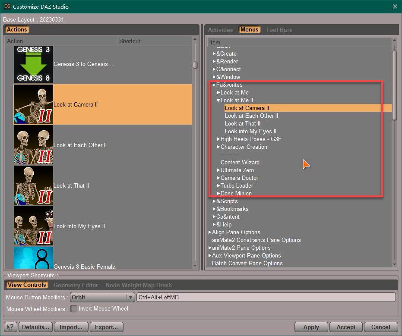Click the Ctrl+Alt+LeftMB shortcut field
This screenshot has height=336, width=402.
pos(266,297)
